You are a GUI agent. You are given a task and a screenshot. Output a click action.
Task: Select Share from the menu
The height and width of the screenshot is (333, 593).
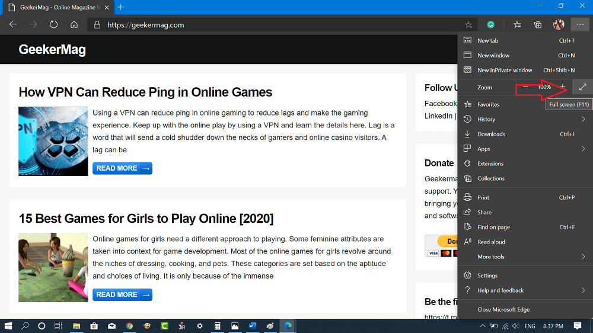click(x=525, y=212)
